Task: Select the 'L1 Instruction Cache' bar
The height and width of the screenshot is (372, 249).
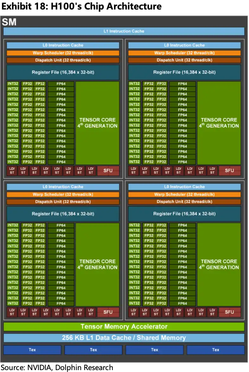Action: (124, 31)
